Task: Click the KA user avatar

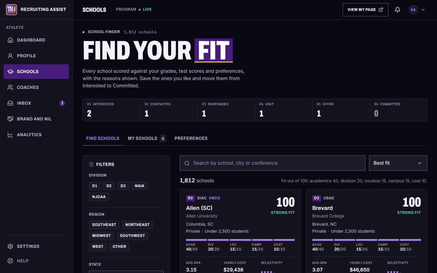Action: pos(413,10)
